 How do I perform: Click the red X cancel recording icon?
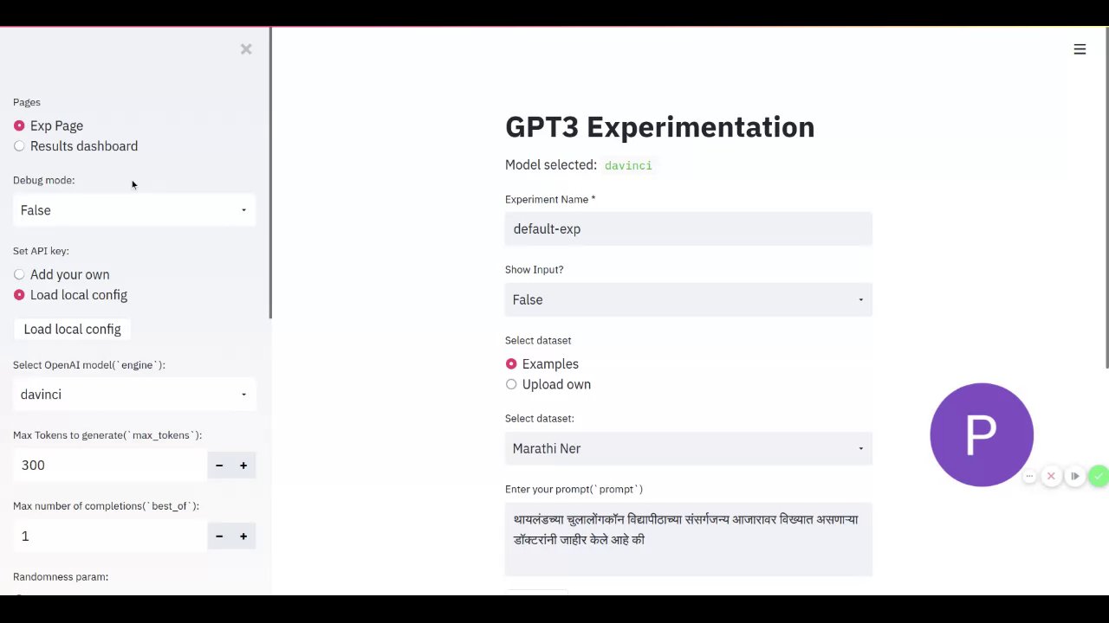[x=1051, y=476]
